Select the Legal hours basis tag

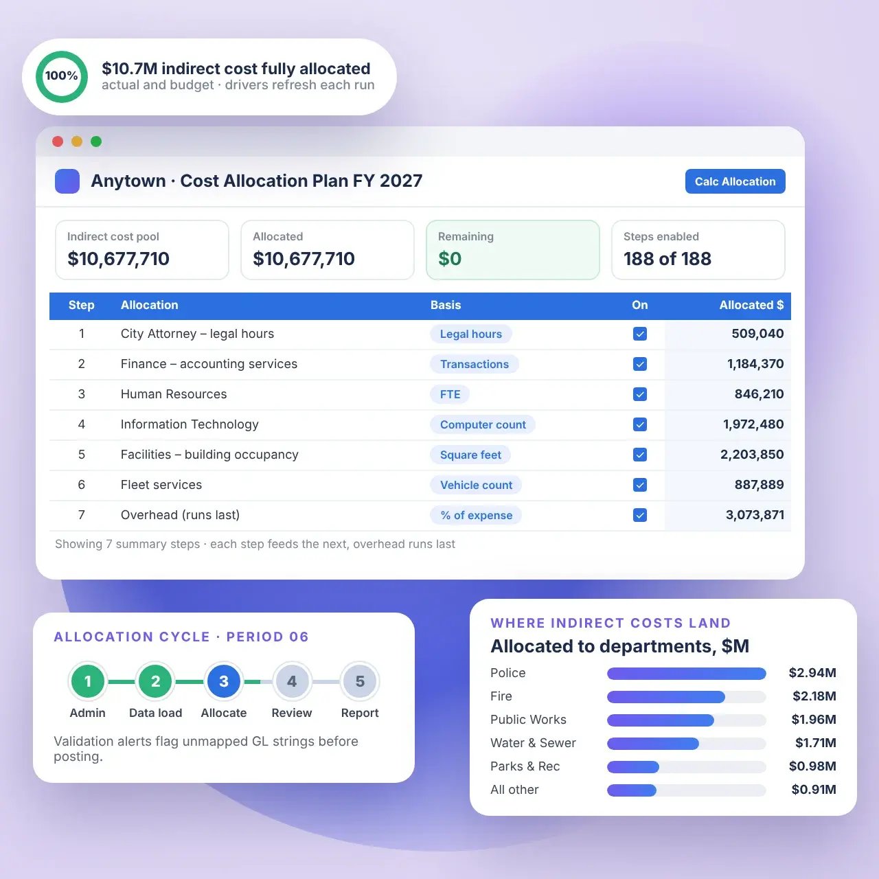471,334
